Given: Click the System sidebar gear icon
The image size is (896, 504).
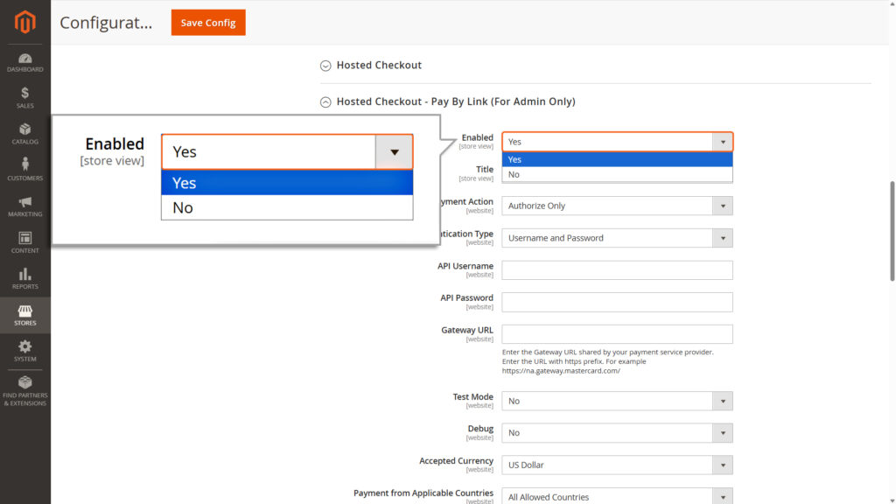Looking at the screenshot, I should (x=24, y=350).
